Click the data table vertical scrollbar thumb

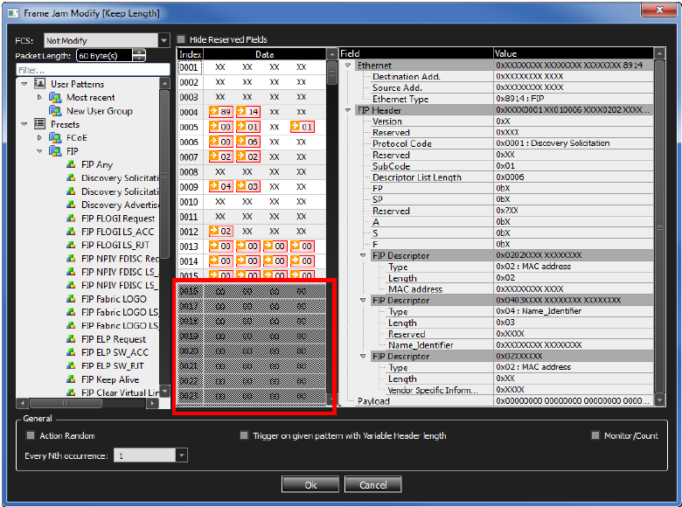332,73
